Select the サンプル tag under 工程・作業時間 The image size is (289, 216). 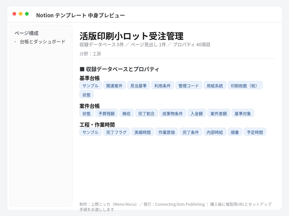point(91,132)
